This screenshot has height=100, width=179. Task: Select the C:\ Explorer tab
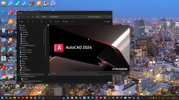[x=28, y=13]
